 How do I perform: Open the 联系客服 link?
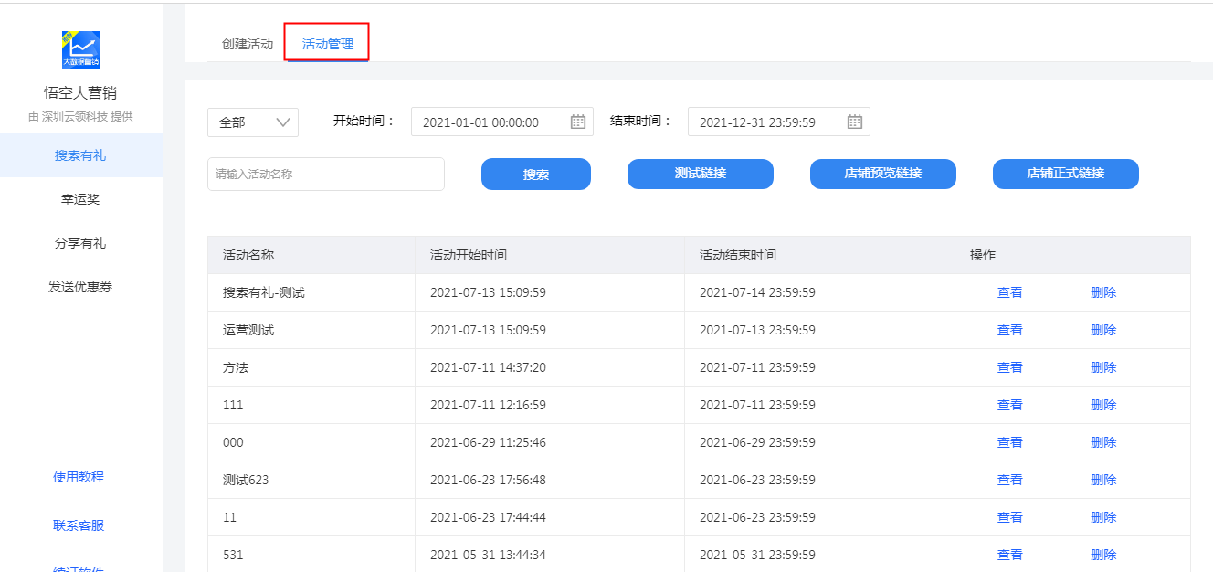pos(79,525)
